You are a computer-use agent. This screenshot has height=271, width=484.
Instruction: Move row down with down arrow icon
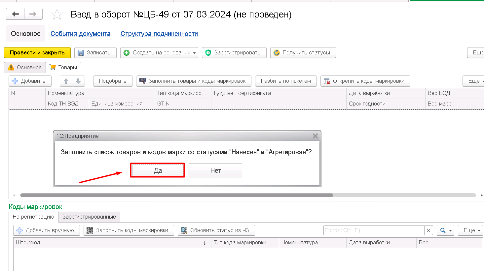[x=78, y=81]
